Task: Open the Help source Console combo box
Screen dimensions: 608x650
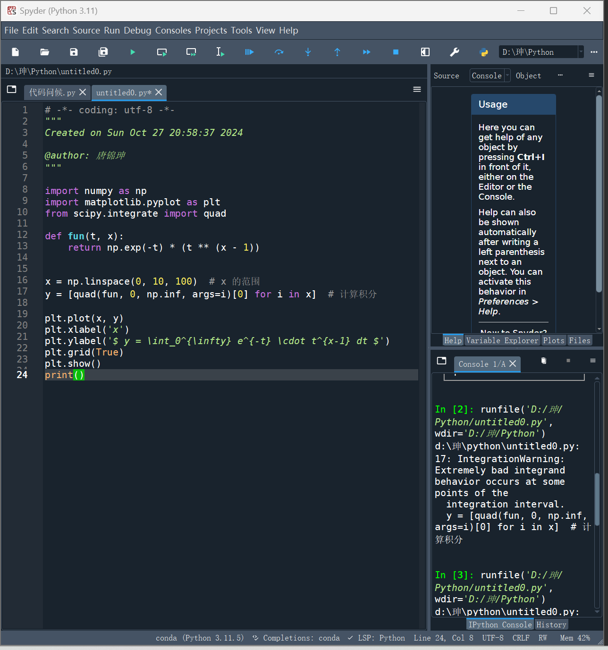Action: (490, 76)
